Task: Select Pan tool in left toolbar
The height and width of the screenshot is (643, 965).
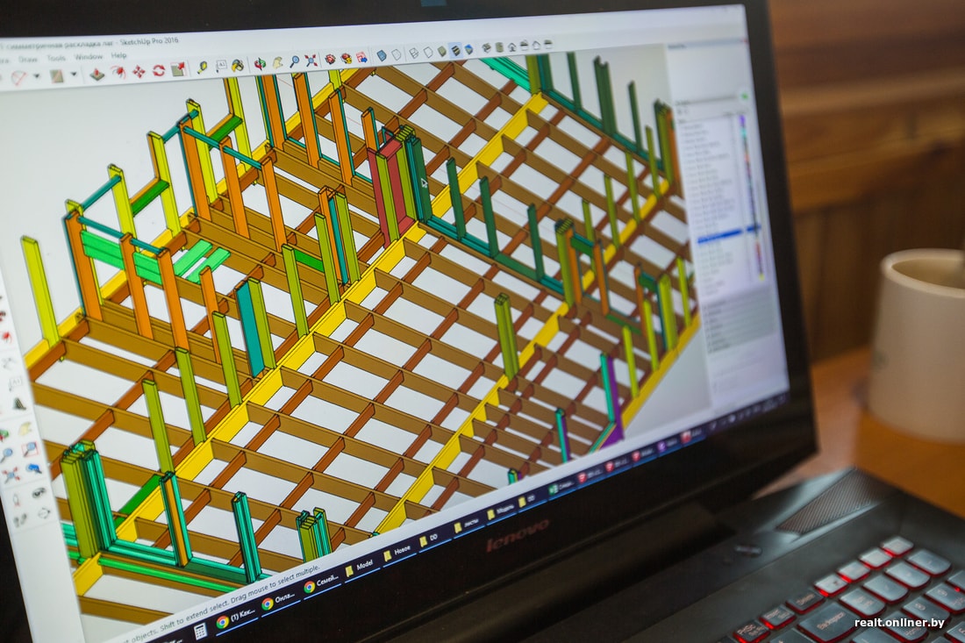Action: (25, 428)
